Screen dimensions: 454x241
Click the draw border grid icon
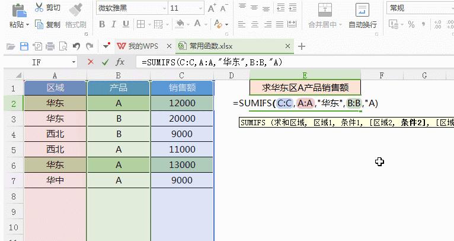(x=158, y=24)
